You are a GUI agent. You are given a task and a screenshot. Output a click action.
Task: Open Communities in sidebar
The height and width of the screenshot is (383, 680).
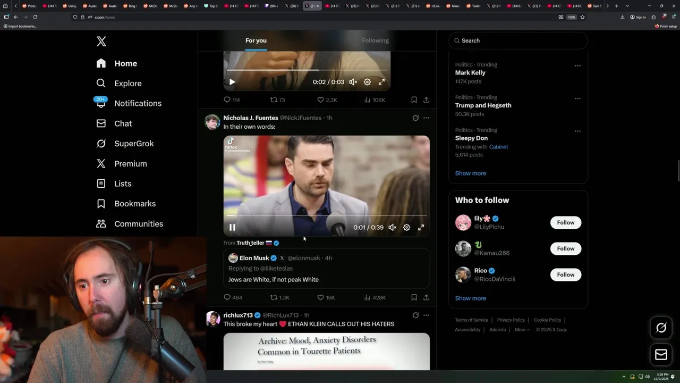click(130, 224)
